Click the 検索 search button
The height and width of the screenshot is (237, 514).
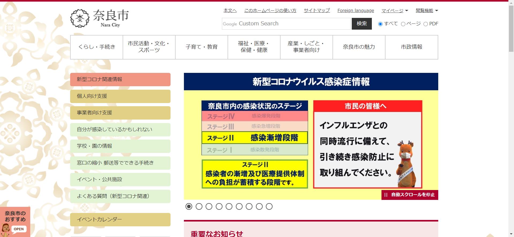click(x=362, y=24)
